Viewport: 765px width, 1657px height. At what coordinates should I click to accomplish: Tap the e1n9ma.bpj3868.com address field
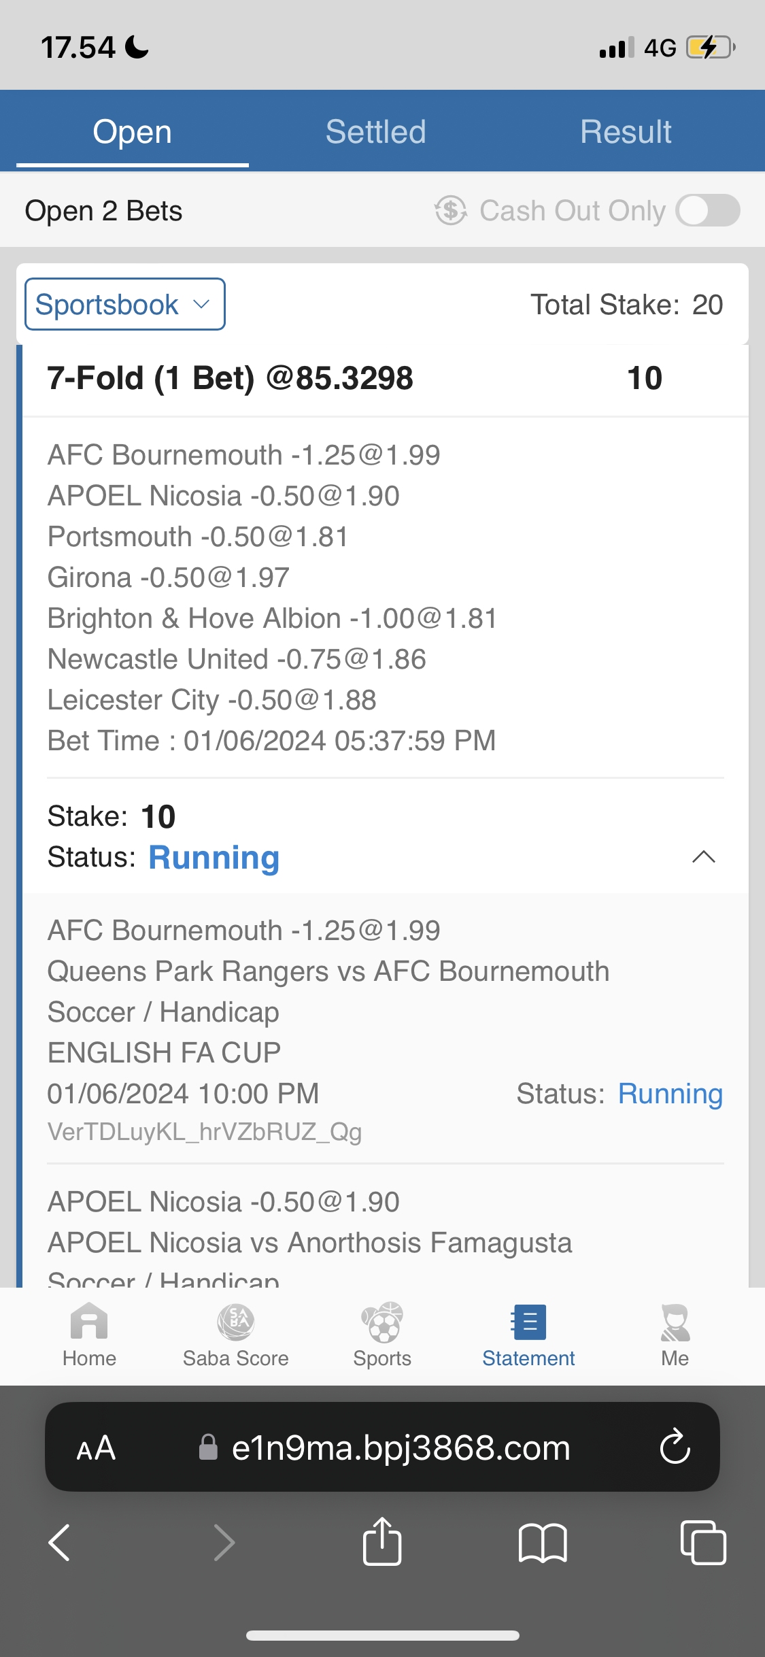[400, 1447]
